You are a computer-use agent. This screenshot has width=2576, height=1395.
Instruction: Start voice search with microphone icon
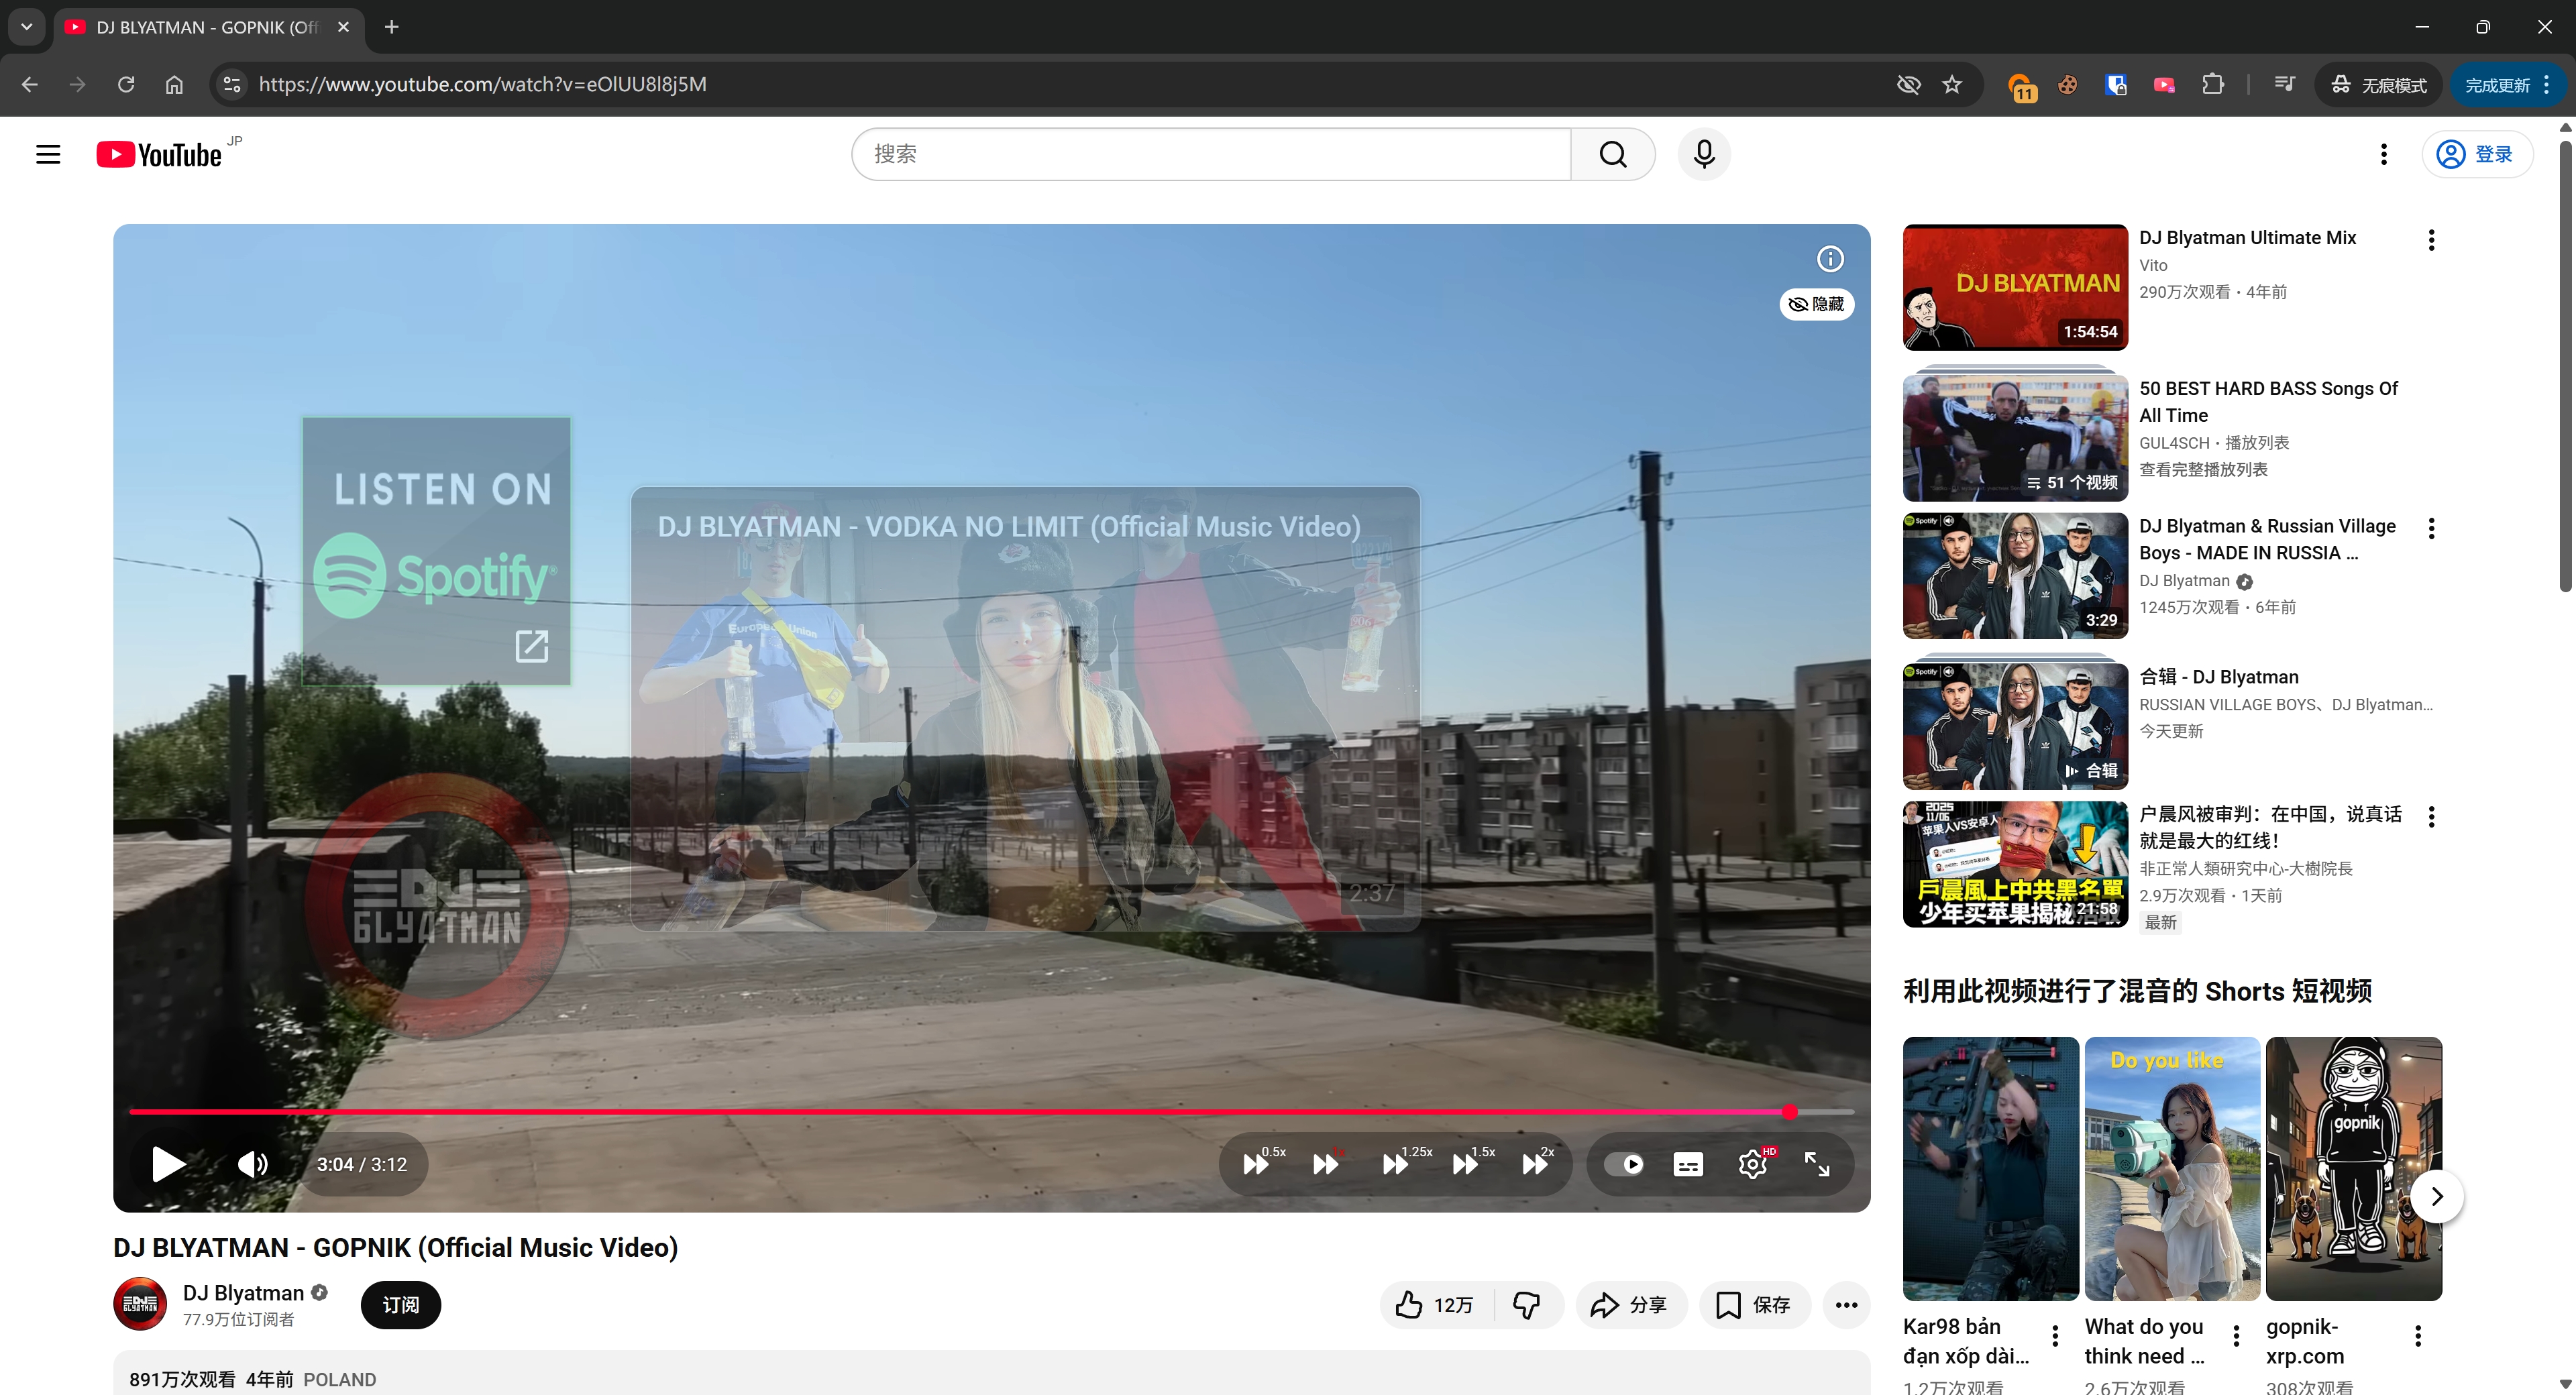point(1704,154)
